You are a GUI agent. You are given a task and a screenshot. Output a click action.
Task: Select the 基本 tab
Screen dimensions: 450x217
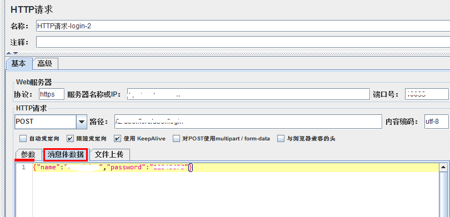[19, 64]
